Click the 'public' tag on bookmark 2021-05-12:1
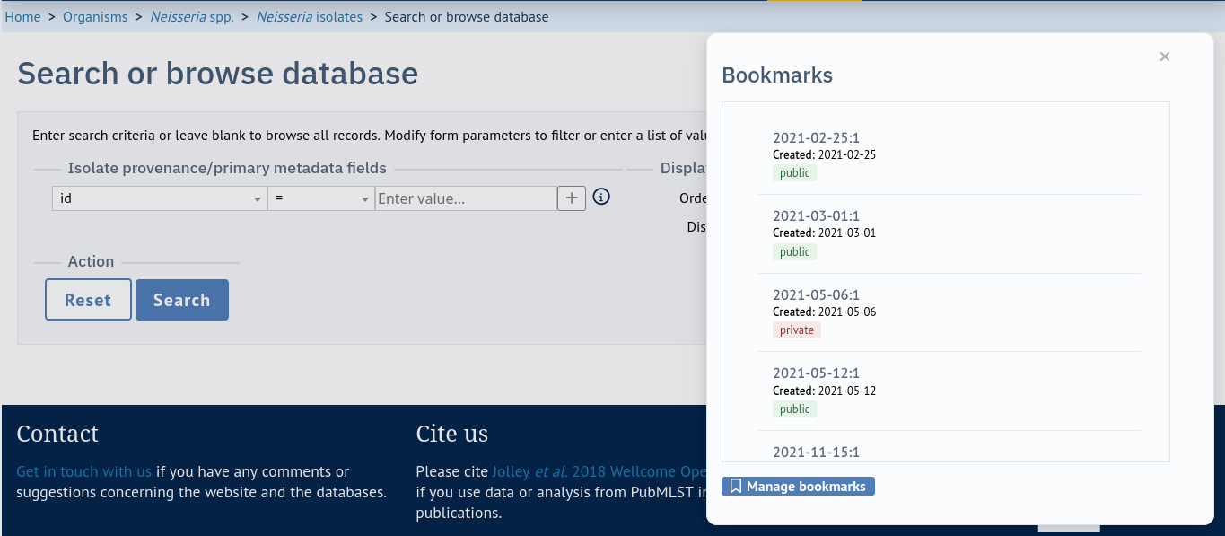1225x536 pixels. click(795, 409)
